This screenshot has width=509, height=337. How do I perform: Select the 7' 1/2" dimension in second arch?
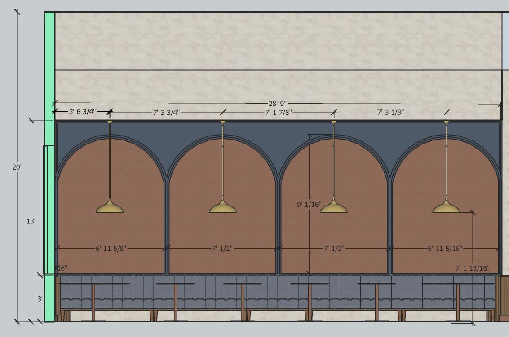[222, 249]
